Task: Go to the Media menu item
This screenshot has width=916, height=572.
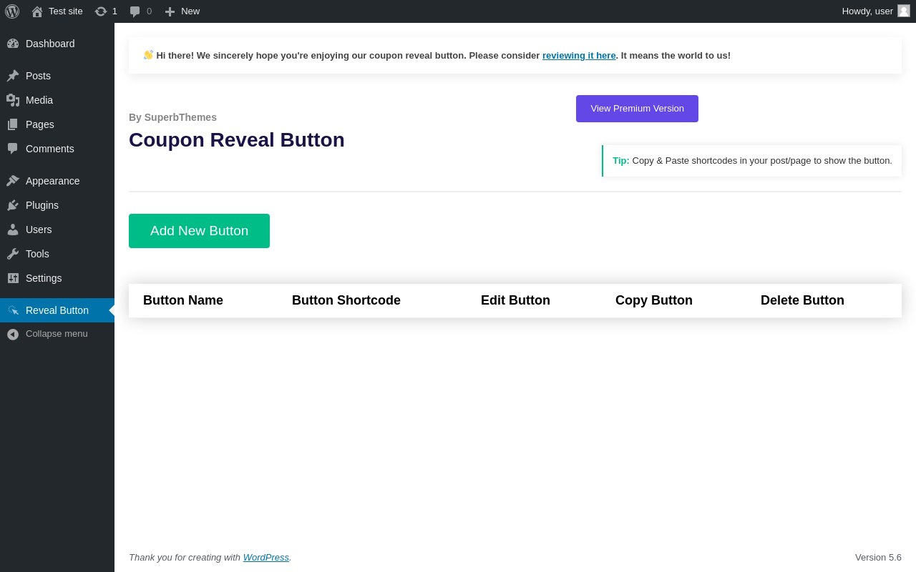Action: 39,100
